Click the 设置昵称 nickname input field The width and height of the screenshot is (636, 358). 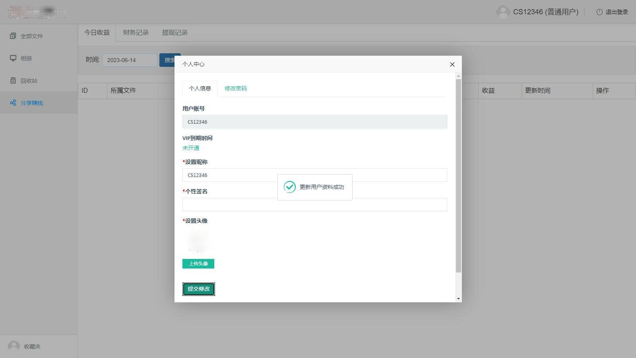point(314,175)
